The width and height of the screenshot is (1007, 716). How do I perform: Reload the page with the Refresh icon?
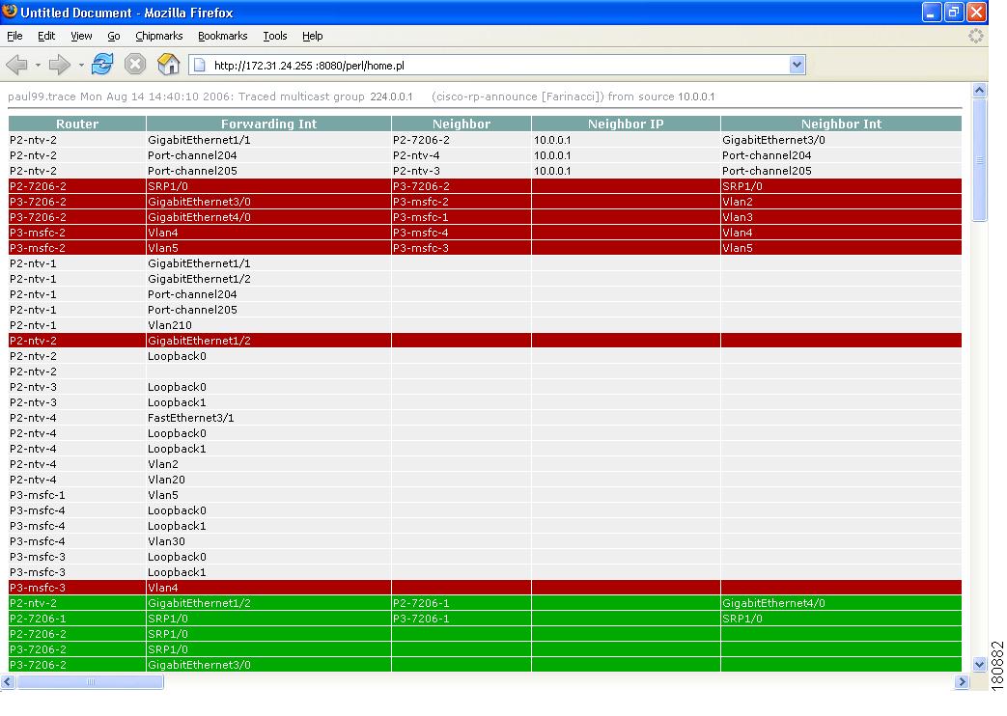102,65
